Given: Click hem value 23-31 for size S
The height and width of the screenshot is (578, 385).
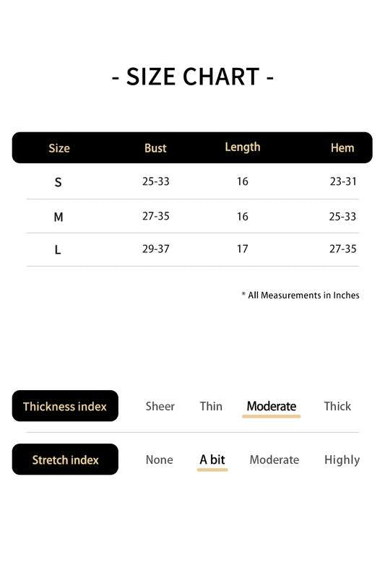Looking at the screenshot, I should [x=343, y=181].
